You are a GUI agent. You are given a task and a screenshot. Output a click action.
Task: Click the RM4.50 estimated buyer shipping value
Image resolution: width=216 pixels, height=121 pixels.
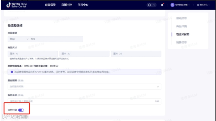tap(54, 66)
